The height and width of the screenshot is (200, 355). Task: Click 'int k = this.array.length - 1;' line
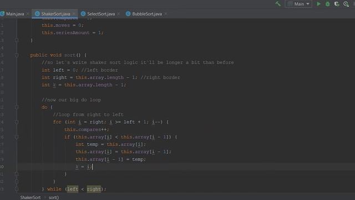[x=84, y=85]
